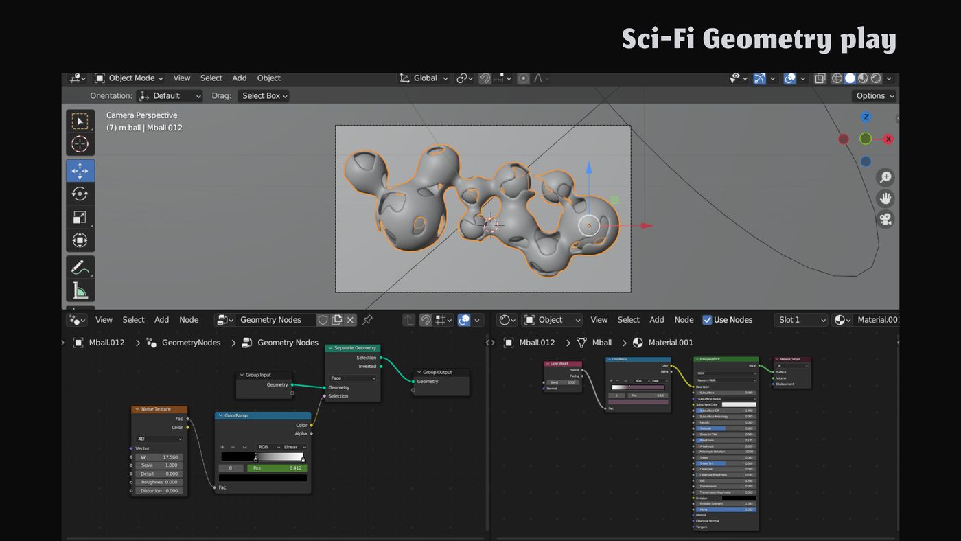
Task: Adjust the Noise Texture W value field
Action: tap(159, 457)
